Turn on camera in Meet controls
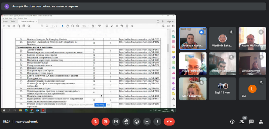 [106, 122]
